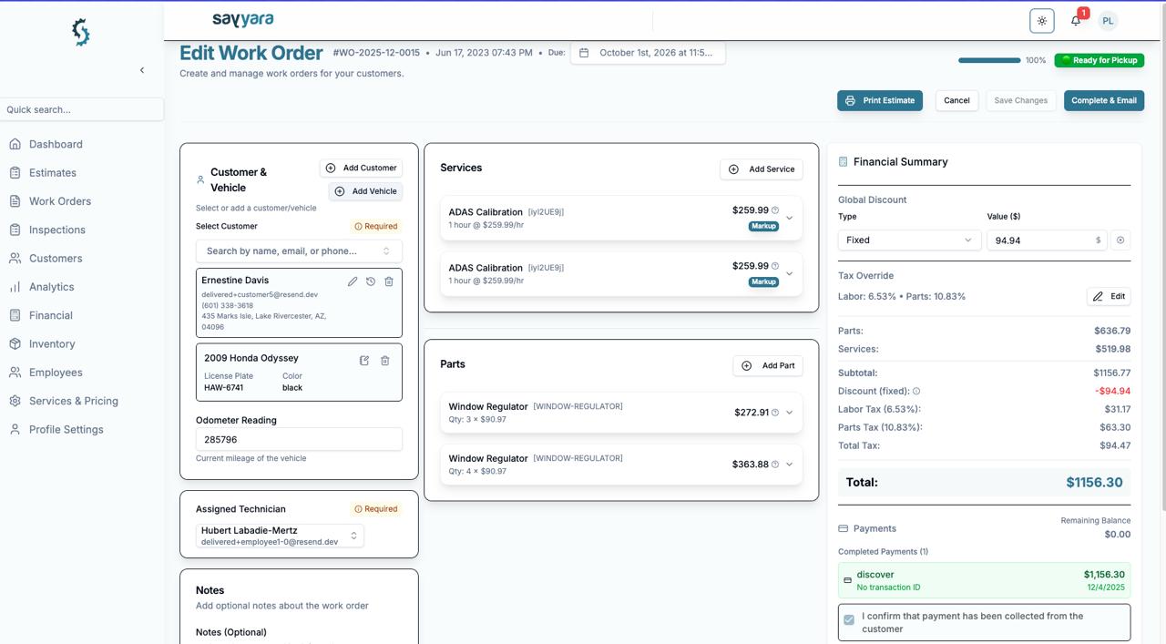Open the Assigned Technician selector
The width and height of the screenshot is (1166, 644).
click(280, 536)
